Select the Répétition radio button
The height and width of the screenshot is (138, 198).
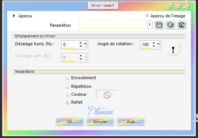tap(67, 86)
